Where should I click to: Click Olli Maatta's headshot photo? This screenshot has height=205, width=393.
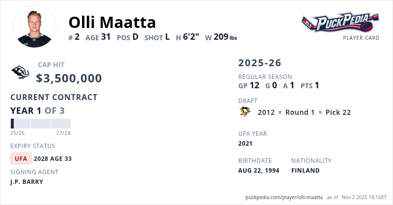(34, 26)
